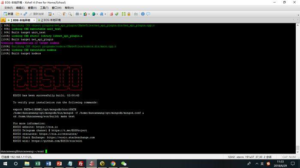This screenshot has width=300, height=168.
Task: Click the Cortana circle taskbar icon
Action: pyautogui.click(x=16, y=164)
